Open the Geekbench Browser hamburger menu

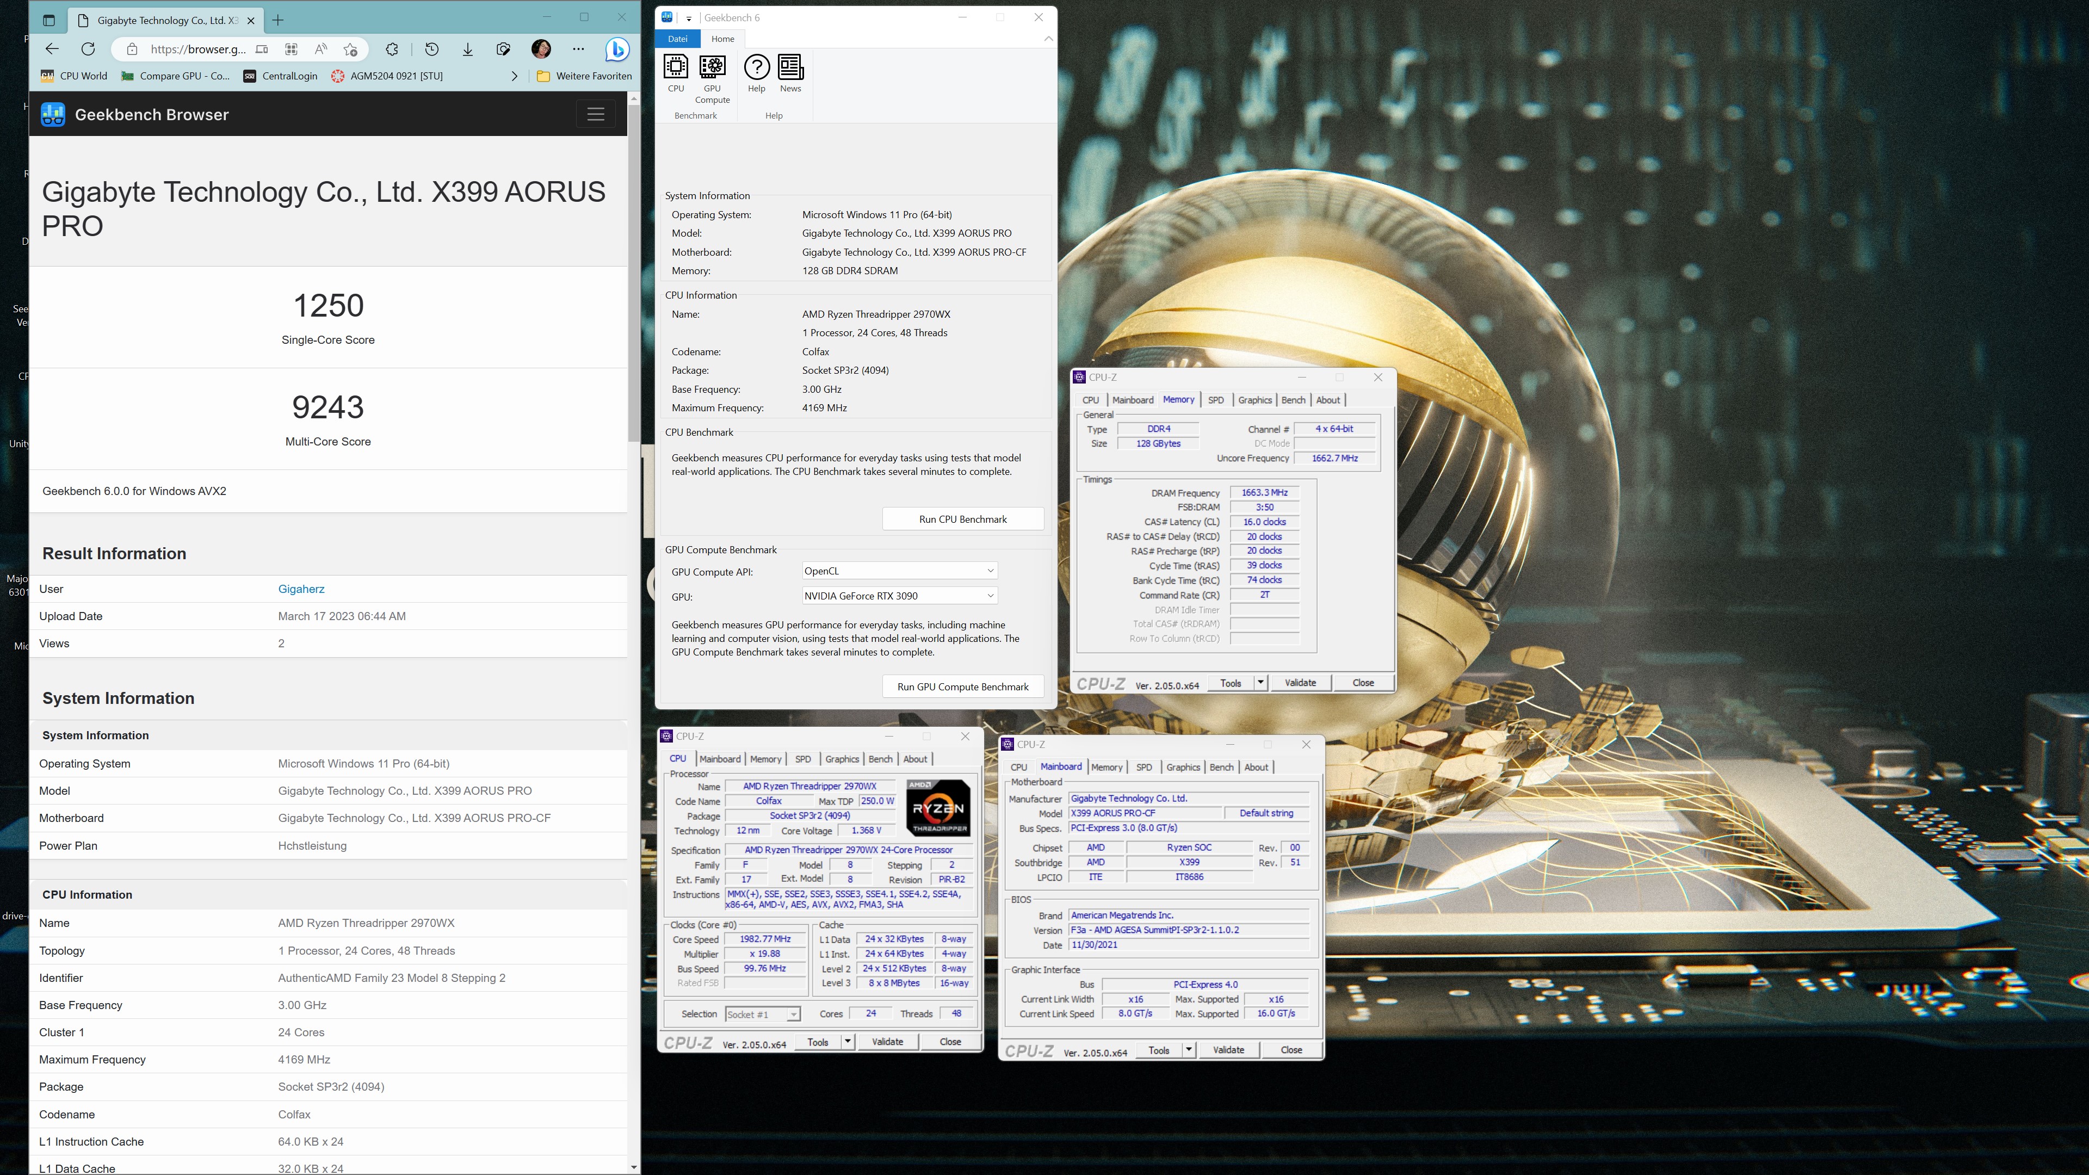pyautogui.click(x=596, y=114)
